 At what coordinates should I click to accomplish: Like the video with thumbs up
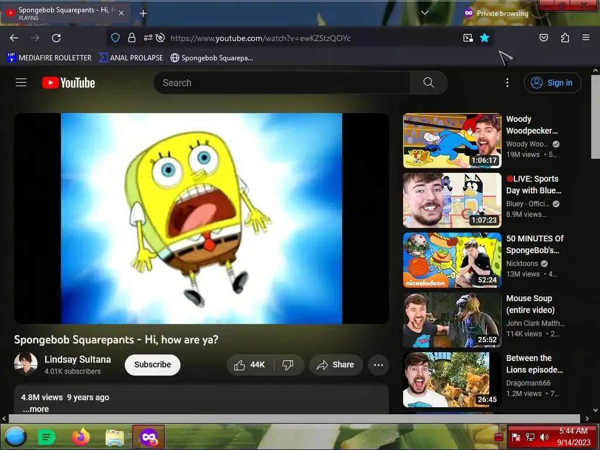[250, 364]
